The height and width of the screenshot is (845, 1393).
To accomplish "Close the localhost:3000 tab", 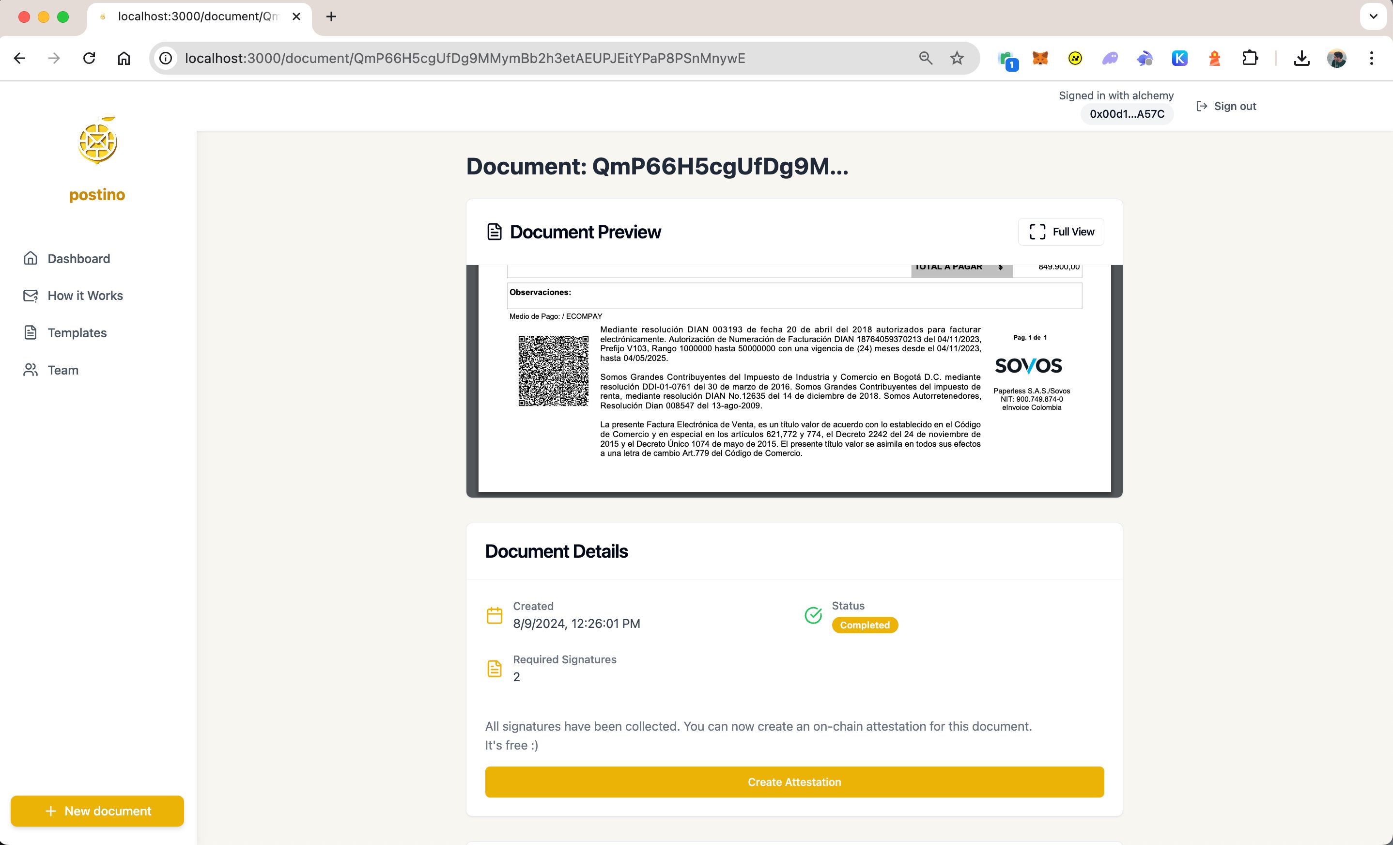I will 296,17.
